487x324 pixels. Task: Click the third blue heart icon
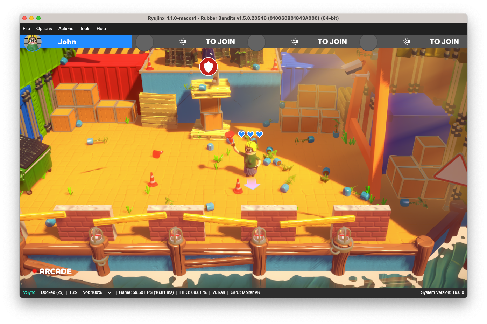259,134
